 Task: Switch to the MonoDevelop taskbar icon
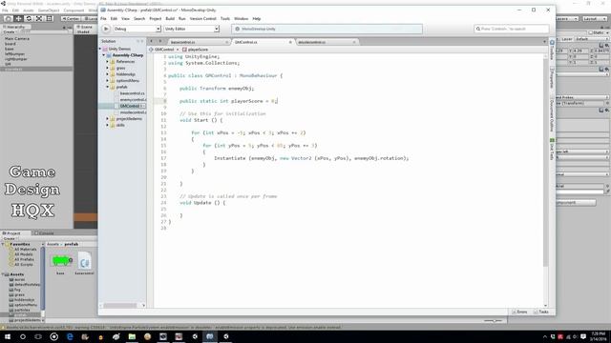(x=210, y=336)
